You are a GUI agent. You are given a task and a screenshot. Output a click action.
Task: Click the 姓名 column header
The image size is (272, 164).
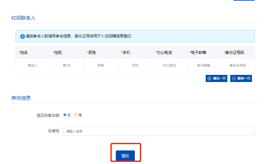tap(33, 53)
